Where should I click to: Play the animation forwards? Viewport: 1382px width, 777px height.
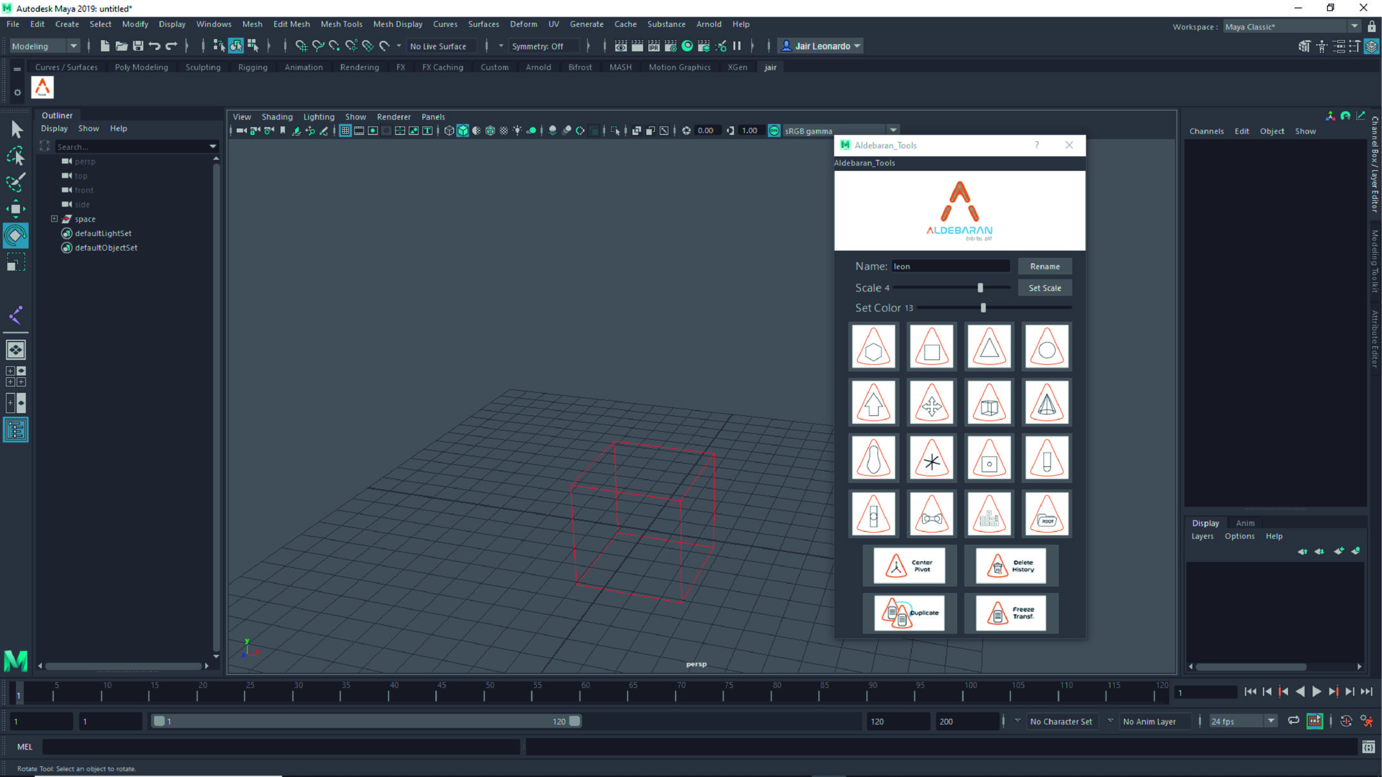pyautogui.click(x=1316, y=691)
